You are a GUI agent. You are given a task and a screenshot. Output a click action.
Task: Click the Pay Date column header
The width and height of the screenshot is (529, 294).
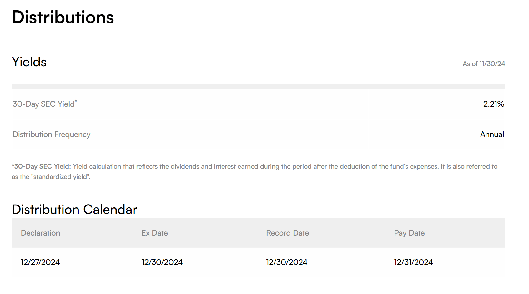click(409, 233)
